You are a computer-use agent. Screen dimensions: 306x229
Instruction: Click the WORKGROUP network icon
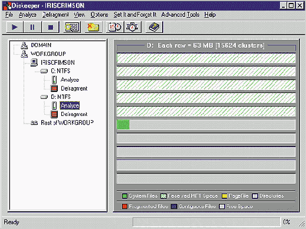coord(24,54)
